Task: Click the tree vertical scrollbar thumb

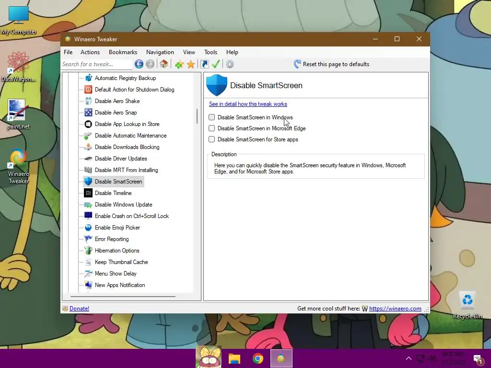Action: [197, 116]
